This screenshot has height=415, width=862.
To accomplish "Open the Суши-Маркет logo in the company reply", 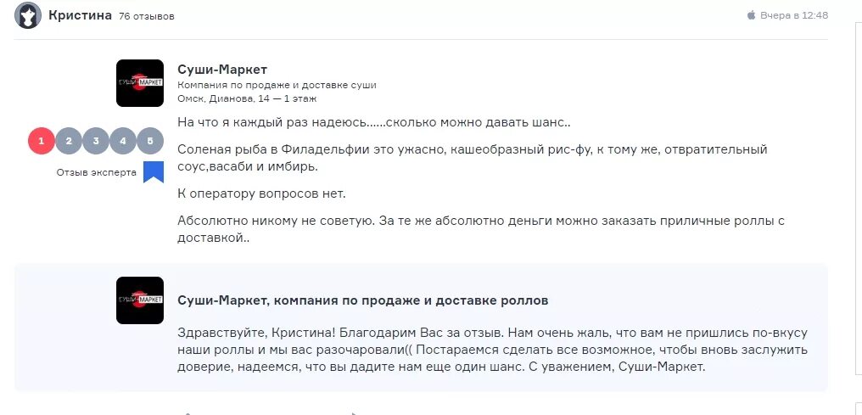I will click(140, 300).
